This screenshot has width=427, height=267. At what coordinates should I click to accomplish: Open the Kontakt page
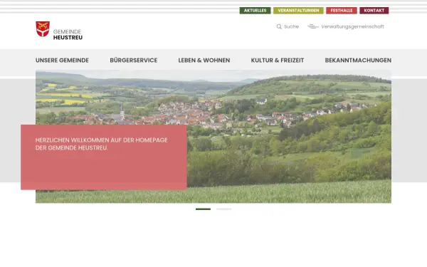coord(374,11)
